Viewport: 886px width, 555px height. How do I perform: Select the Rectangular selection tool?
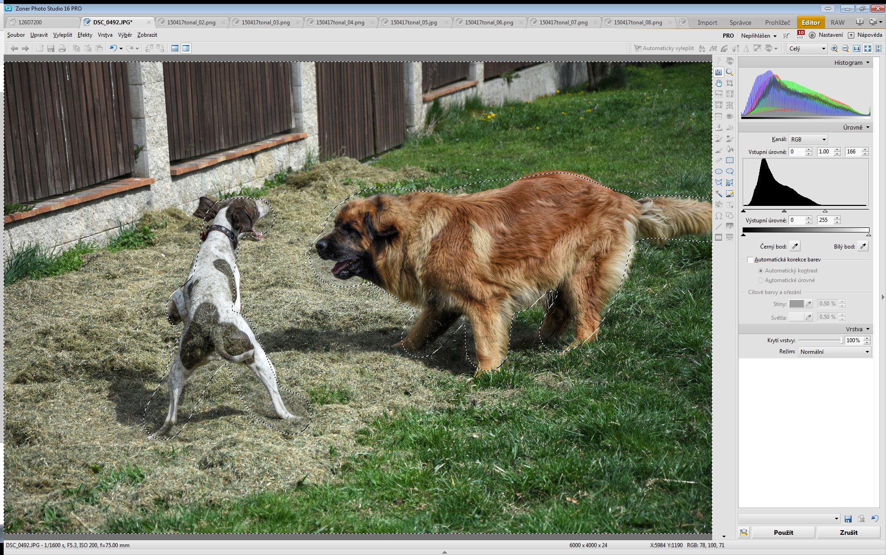729,160
